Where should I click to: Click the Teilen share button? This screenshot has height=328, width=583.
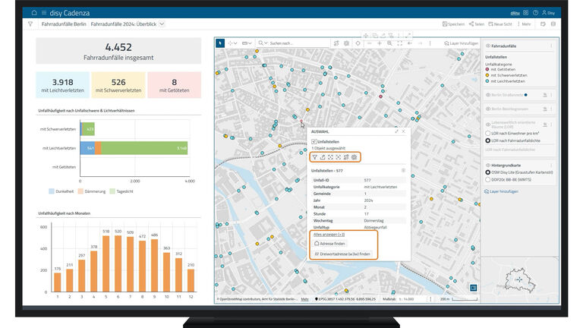click(x=476, y=24)
